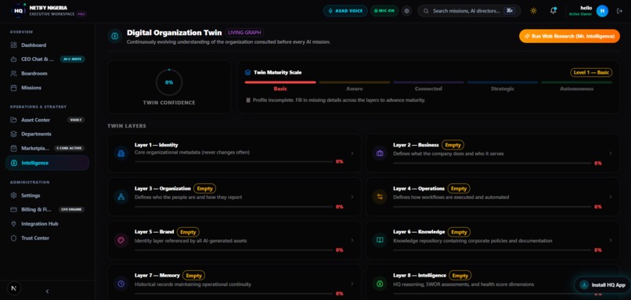The image size is (631, 300).
Task: Switch theme with sun icon
Action: [x=534, y=11]
